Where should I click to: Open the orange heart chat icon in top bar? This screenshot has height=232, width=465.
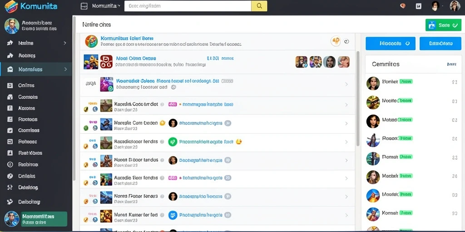point(403,5)
